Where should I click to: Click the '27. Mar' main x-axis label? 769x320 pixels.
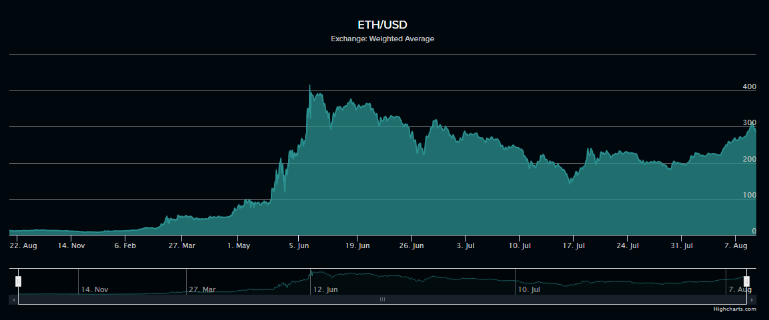[x=181, y=245]
